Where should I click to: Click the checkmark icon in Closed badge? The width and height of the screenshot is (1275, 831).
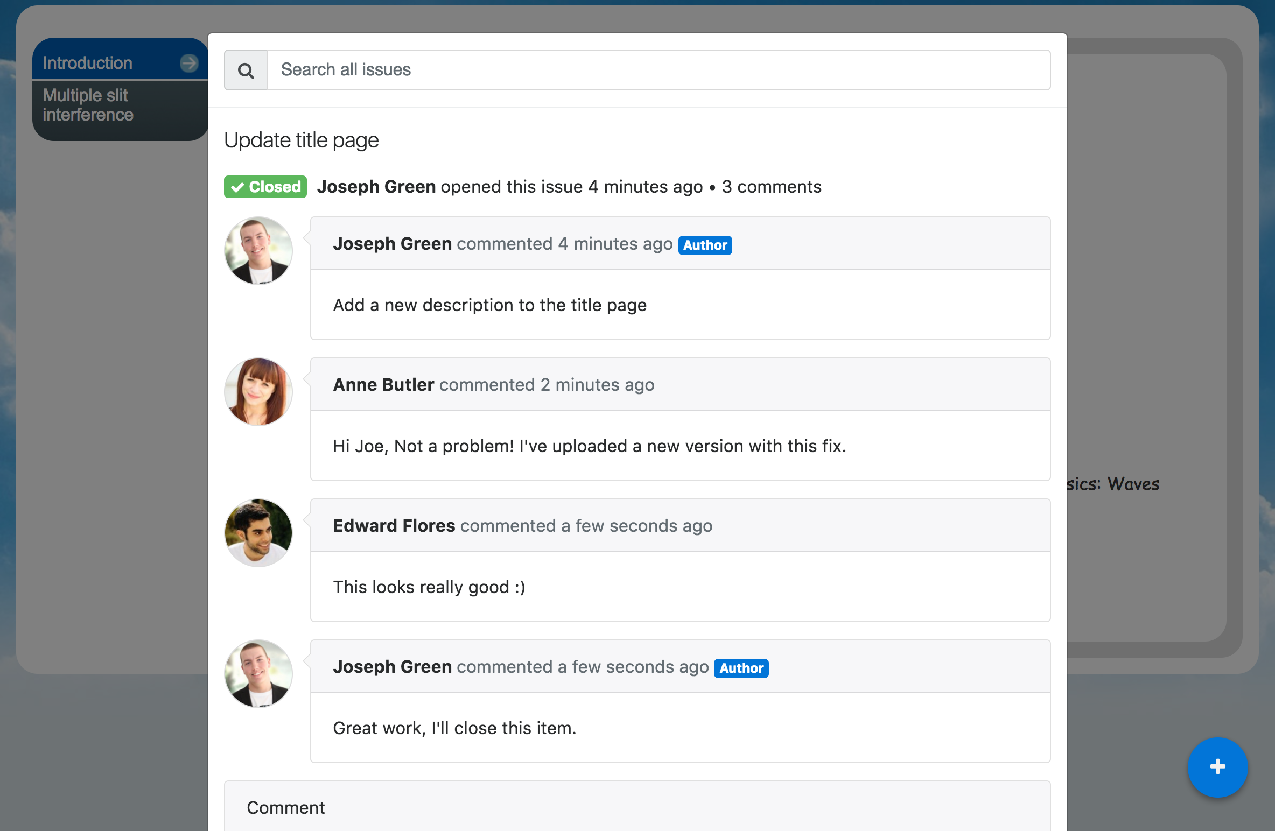coord(237,187)
